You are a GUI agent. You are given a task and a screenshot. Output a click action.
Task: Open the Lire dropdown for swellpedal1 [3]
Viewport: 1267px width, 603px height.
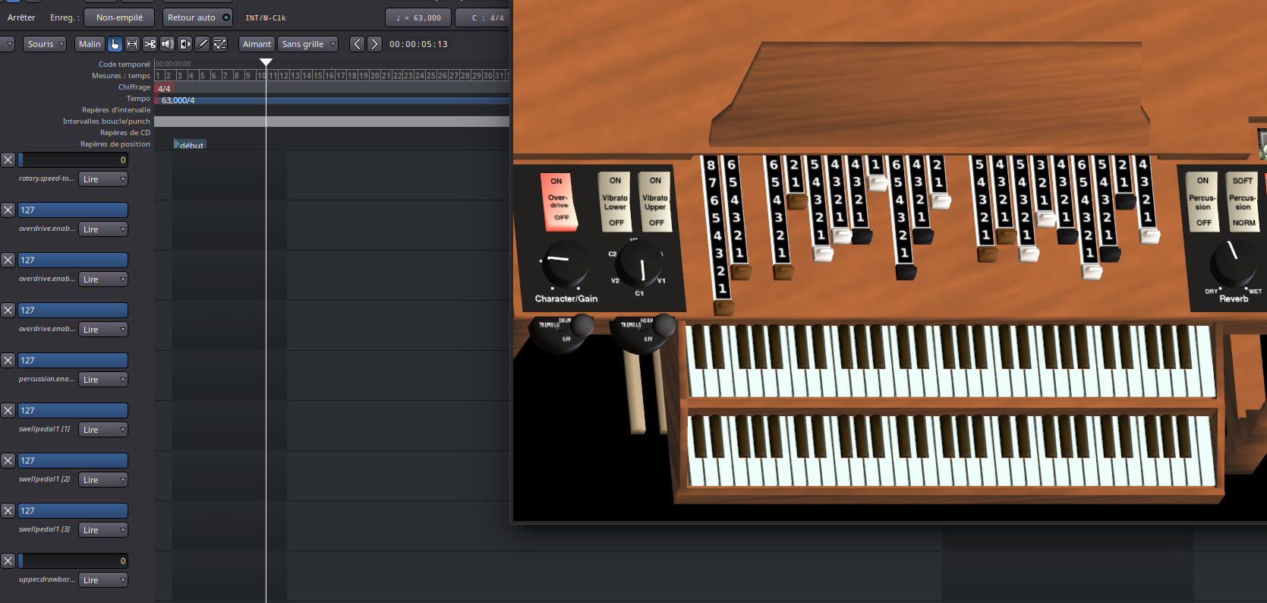coord(103,530)
